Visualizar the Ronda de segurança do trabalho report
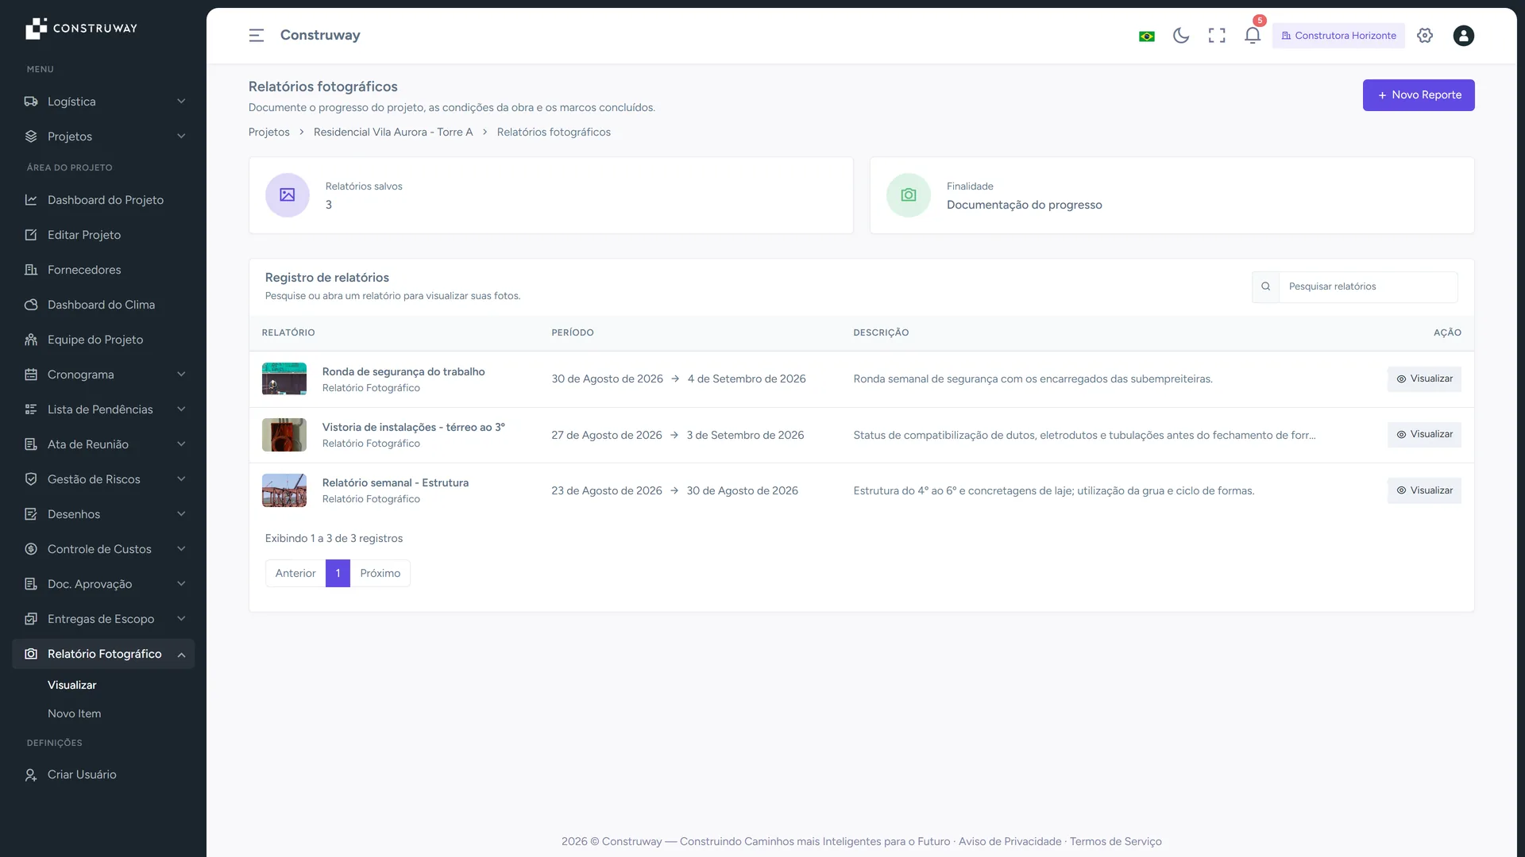The width and height of the screenshot is (1525, 857). (1424, 379)
